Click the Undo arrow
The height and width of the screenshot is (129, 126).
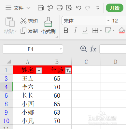(79, 8)
